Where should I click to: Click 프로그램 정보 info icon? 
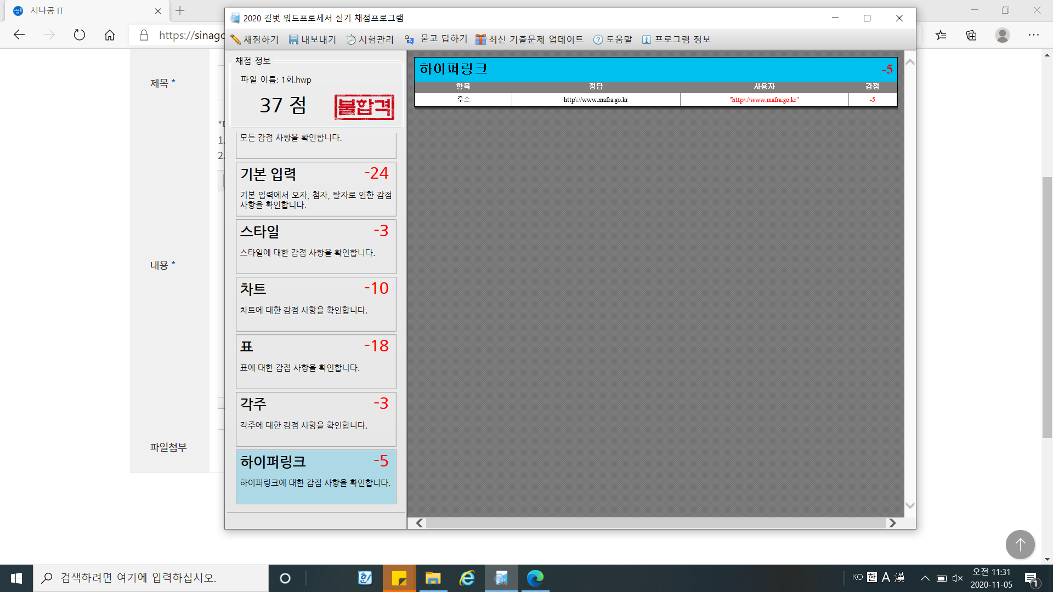(x=647, y=39)
